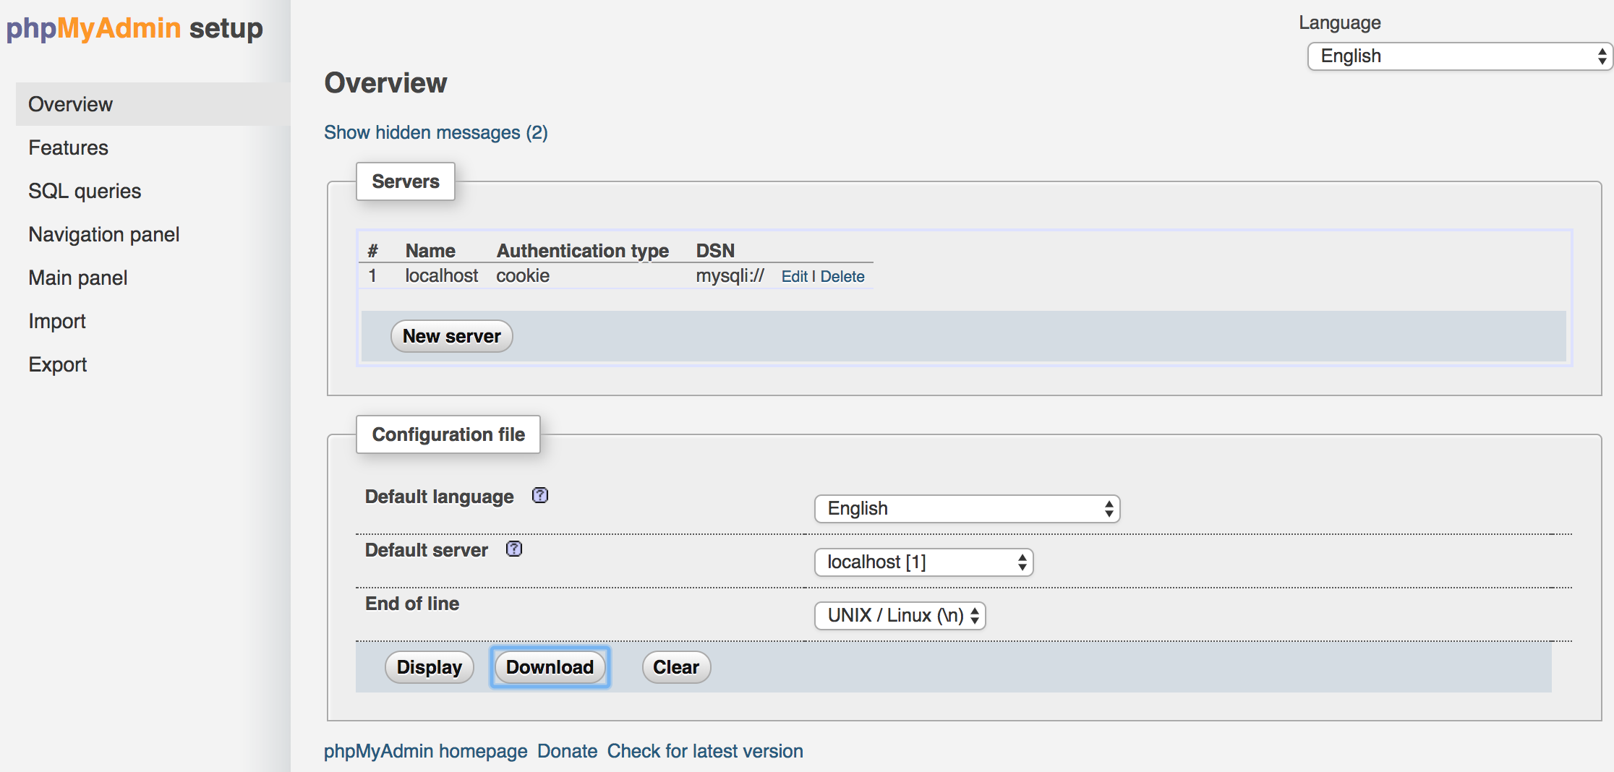Screen dimensions: 1614x772
Task: Click the 'DSN' column header
Action: coord(715,251)
